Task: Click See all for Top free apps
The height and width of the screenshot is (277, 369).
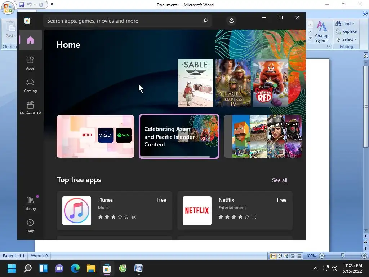Action: point(280,180)
